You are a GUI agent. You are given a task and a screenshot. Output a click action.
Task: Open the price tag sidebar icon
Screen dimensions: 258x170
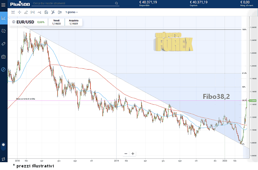tap(3, 43)
